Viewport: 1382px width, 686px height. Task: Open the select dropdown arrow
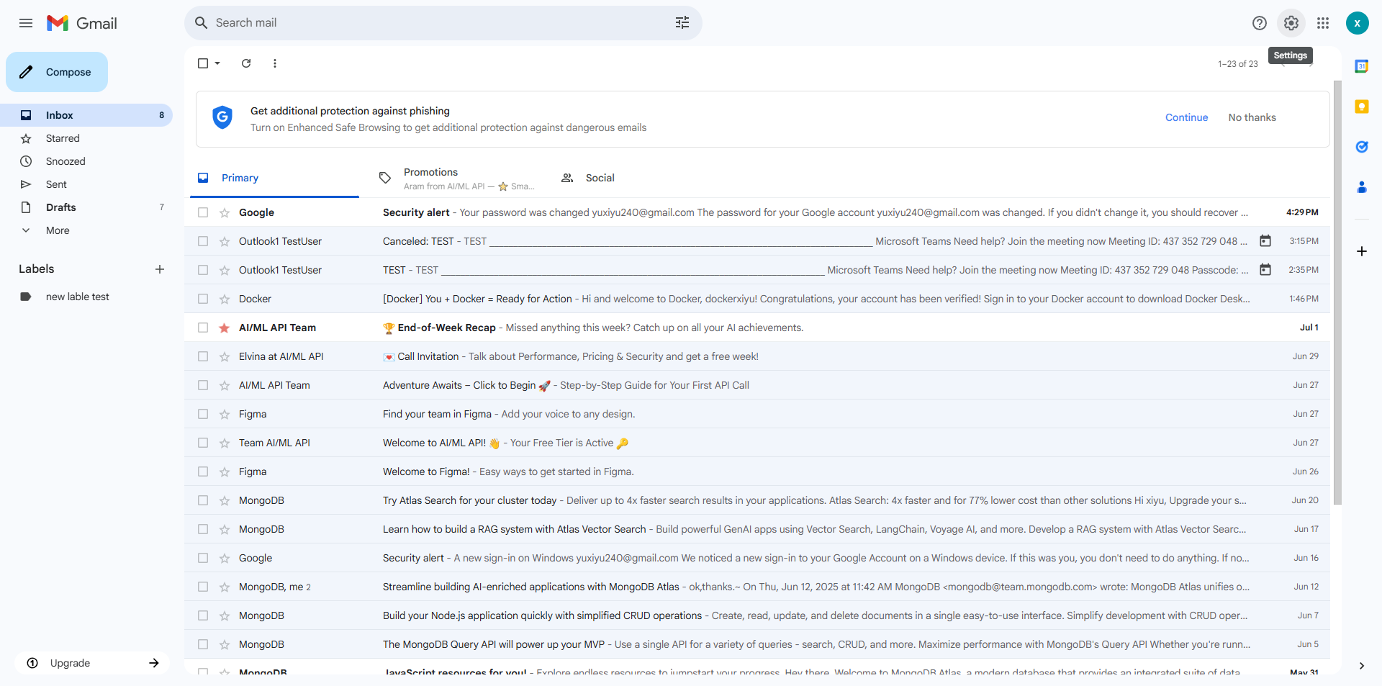pyautogui.click(x=217, y=63)
